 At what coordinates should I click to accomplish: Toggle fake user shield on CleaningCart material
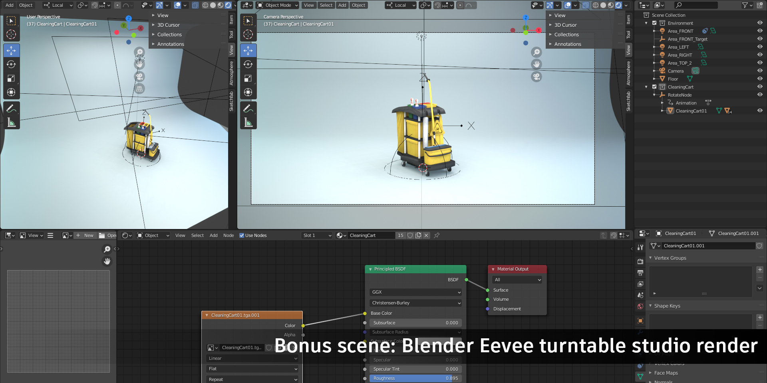[x=410, y=235]
